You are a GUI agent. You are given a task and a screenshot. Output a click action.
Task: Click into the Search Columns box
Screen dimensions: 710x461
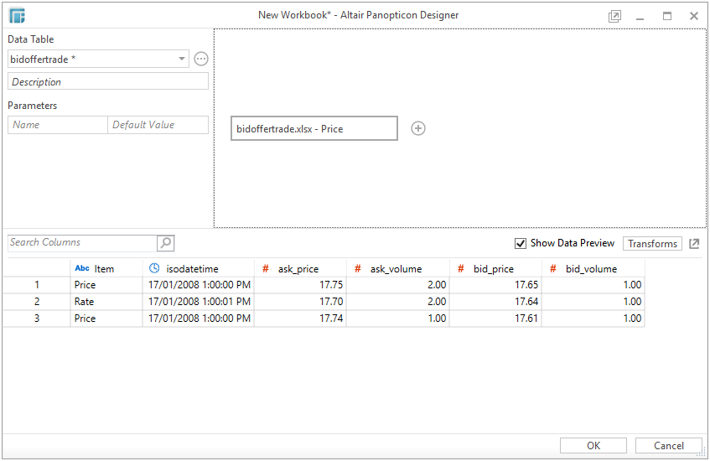pos(82,243)
